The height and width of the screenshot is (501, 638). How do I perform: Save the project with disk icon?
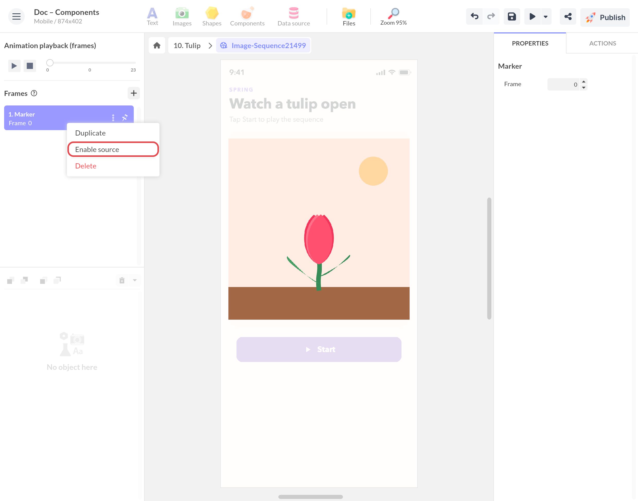[x=512, y=16]
